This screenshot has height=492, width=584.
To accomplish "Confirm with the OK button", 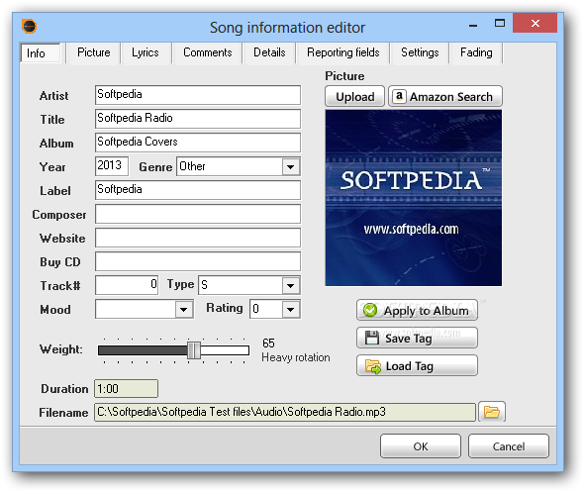I will click(421, 445).
